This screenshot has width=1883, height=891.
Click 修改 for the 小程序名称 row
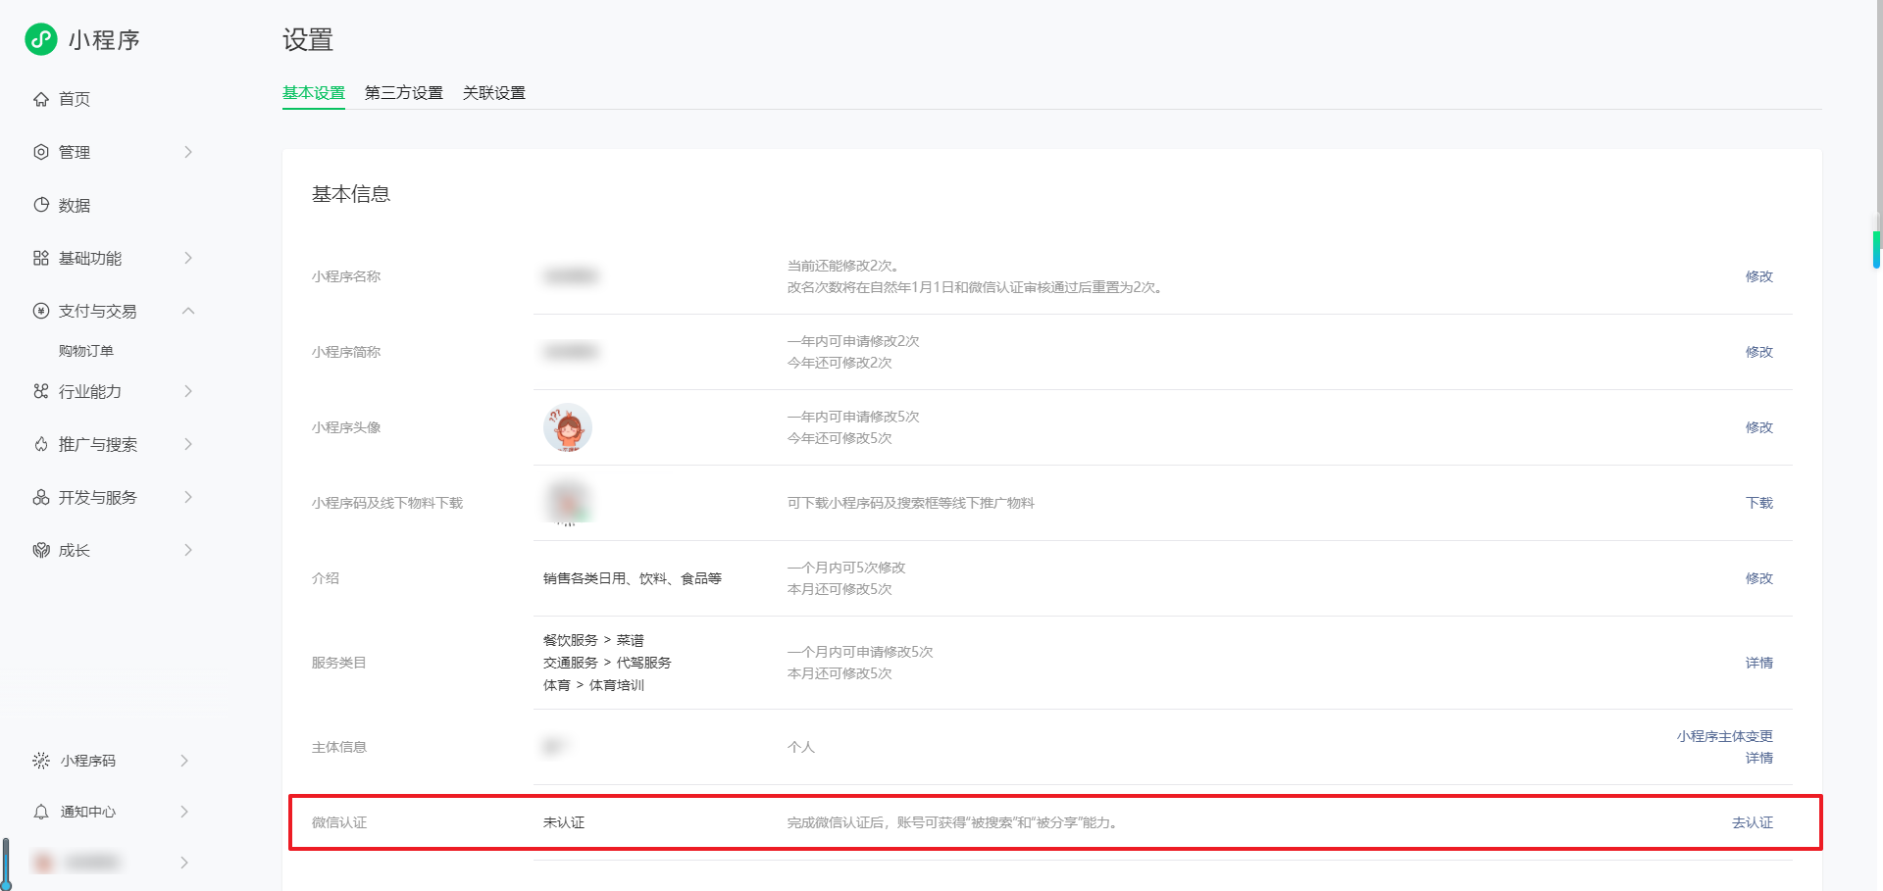pos(1758,276)
